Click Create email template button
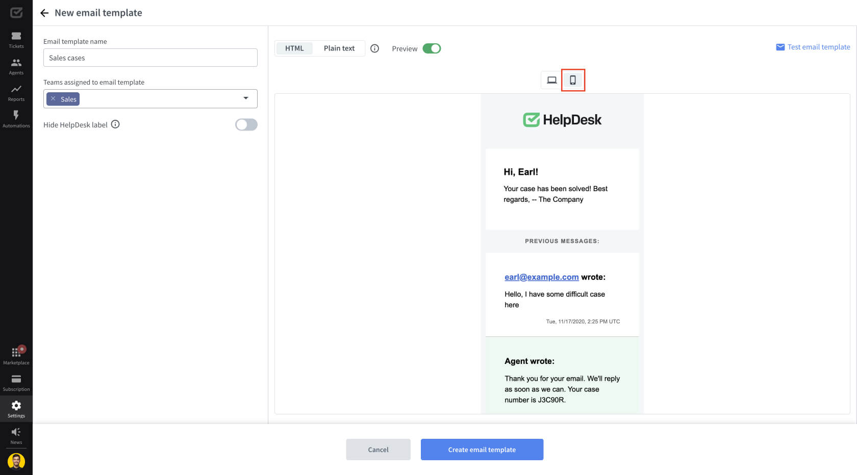 coord(482,450)
